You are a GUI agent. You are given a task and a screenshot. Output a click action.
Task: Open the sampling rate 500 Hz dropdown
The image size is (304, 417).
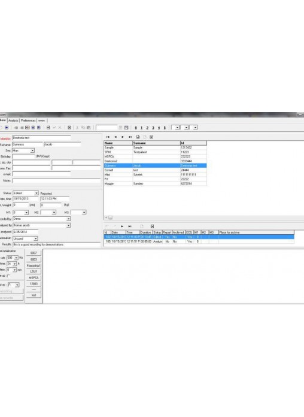[x=16, y=258]
